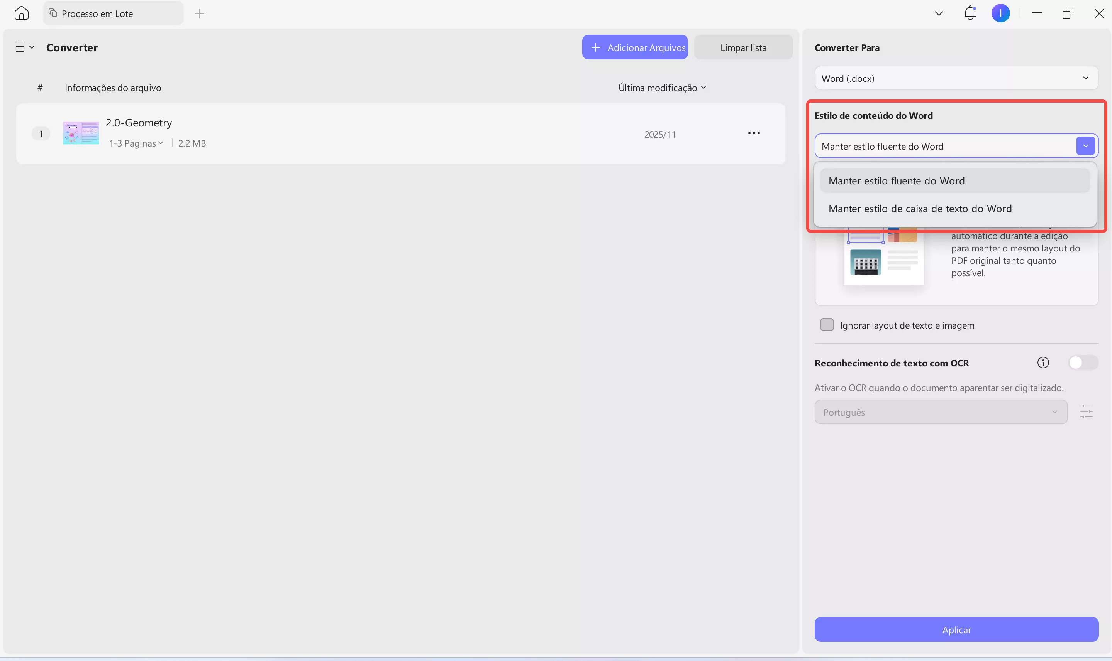
Task: Open the notifications bell icon
Action: point(970,13)
